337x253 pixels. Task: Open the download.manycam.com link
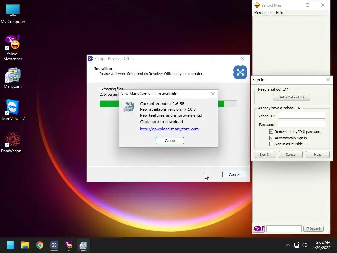[169, 129]
